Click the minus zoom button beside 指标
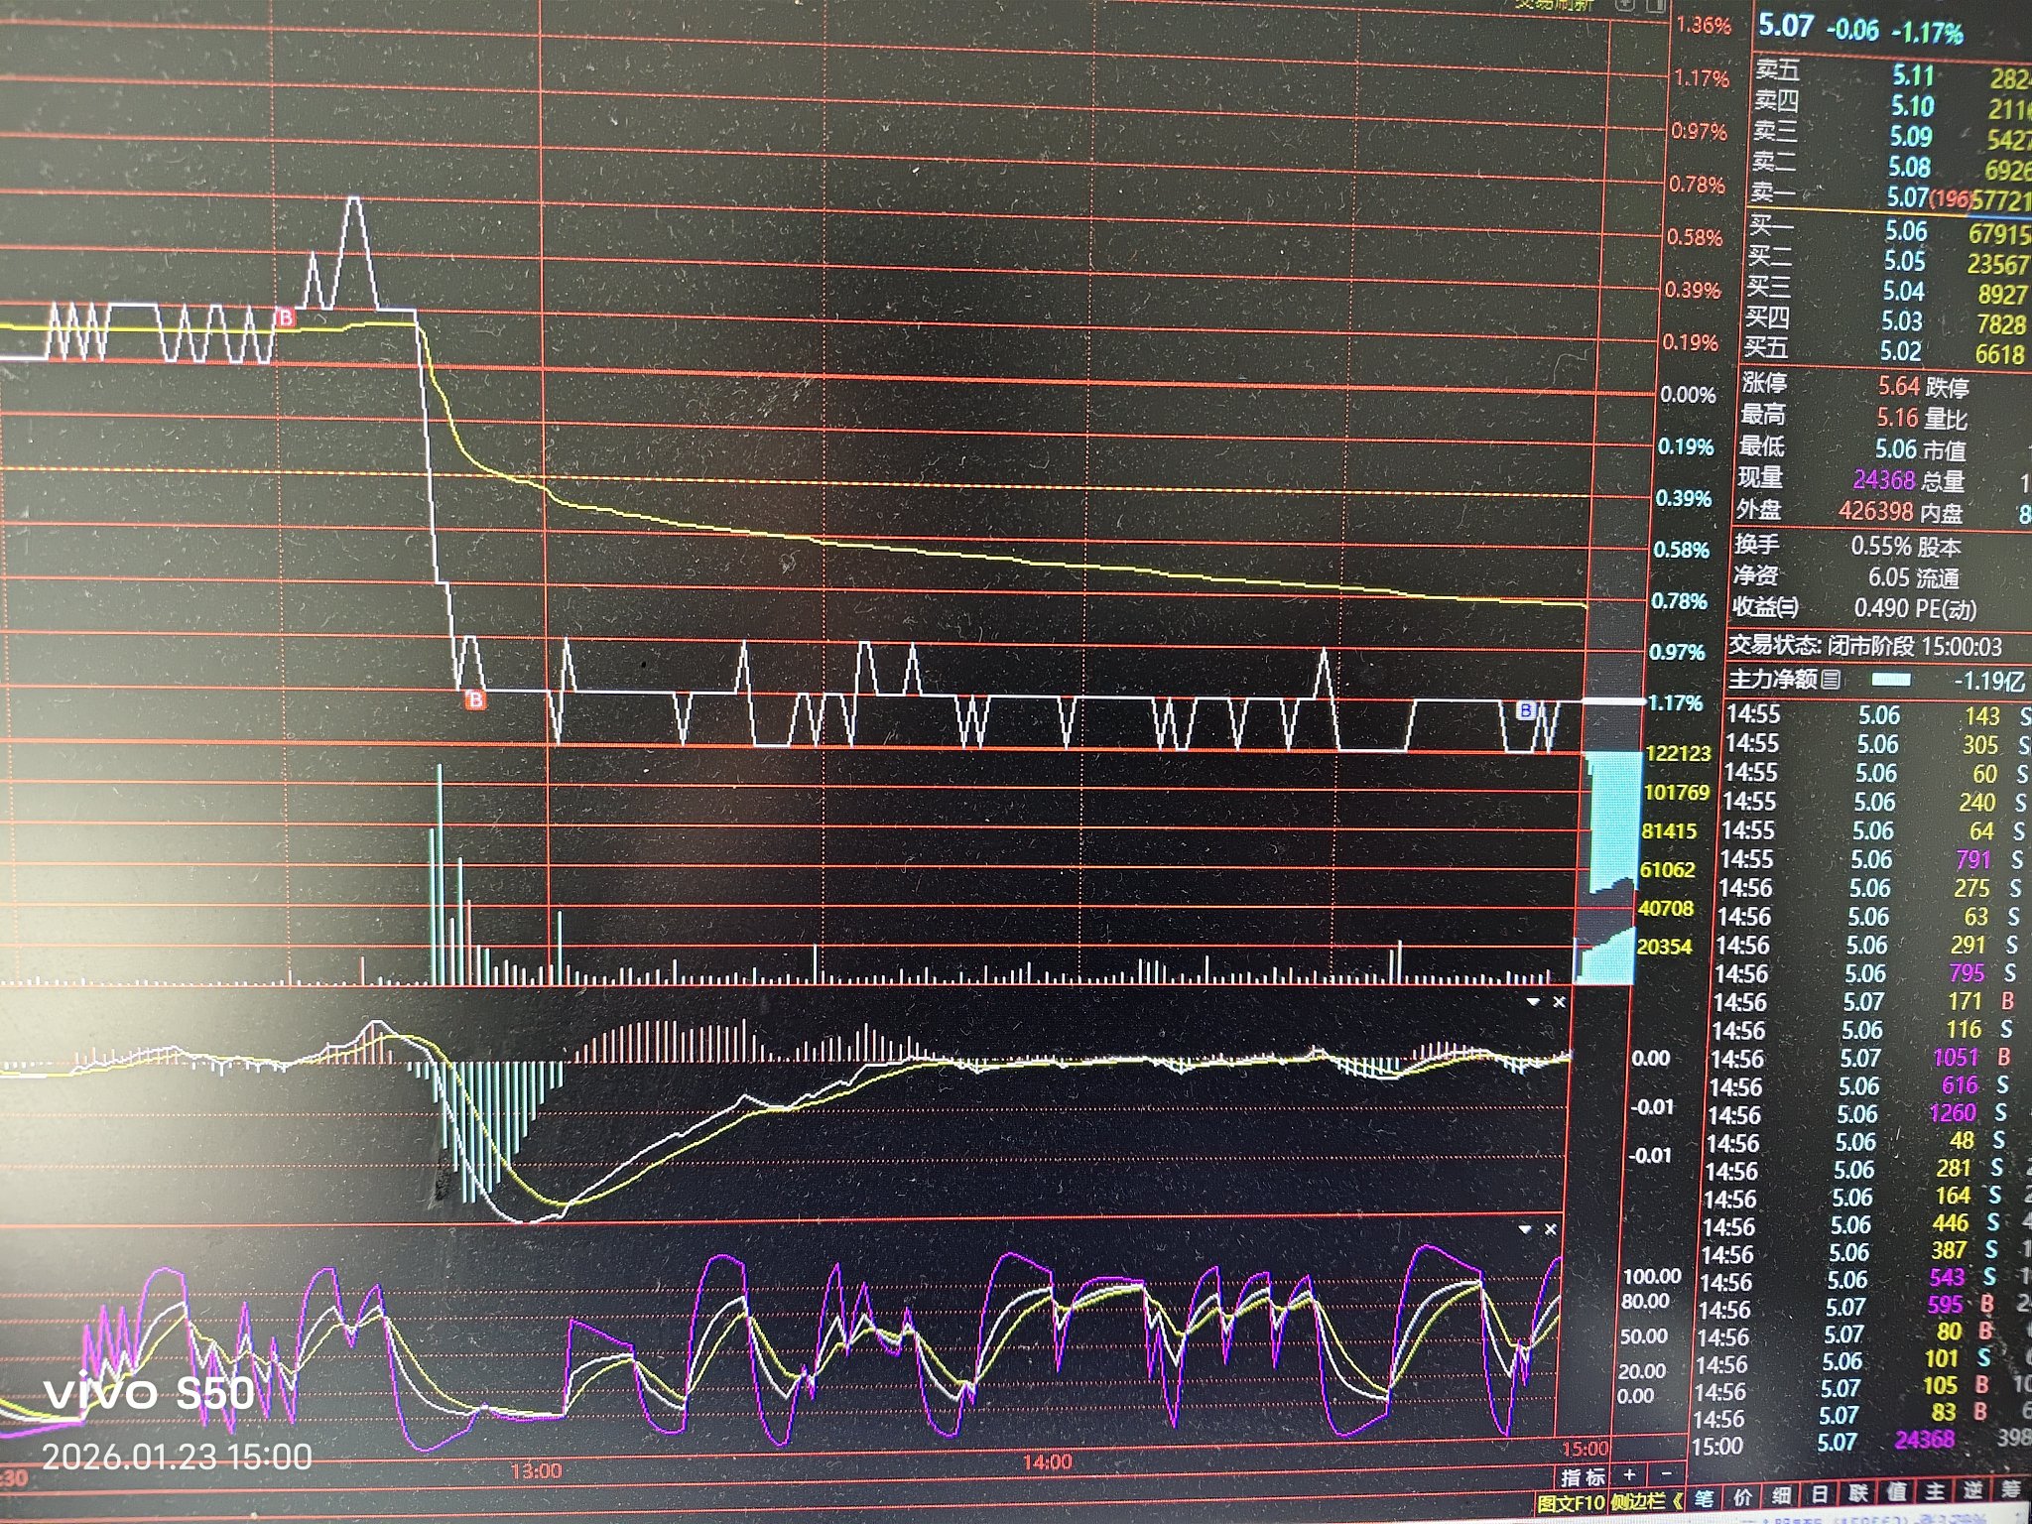Screen dimensions: 2032x1524 [1667, 1474]
